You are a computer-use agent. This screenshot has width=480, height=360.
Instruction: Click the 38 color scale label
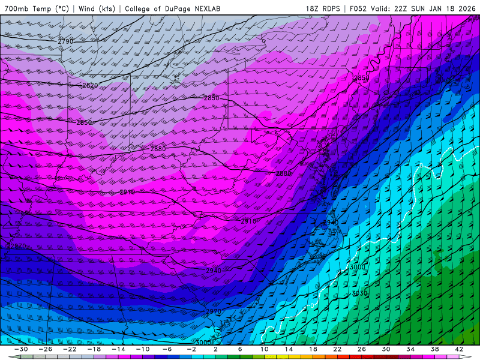434,349
